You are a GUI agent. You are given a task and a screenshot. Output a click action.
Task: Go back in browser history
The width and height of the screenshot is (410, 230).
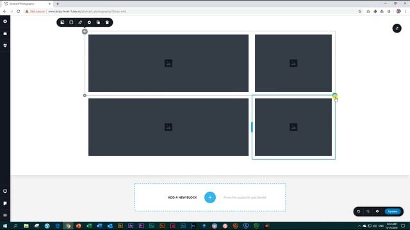point(4,11)
